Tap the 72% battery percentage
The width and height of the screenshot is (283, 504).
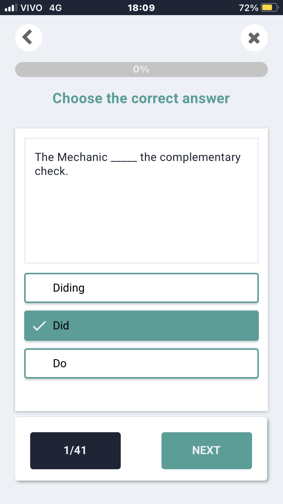(x=248, y=8)
